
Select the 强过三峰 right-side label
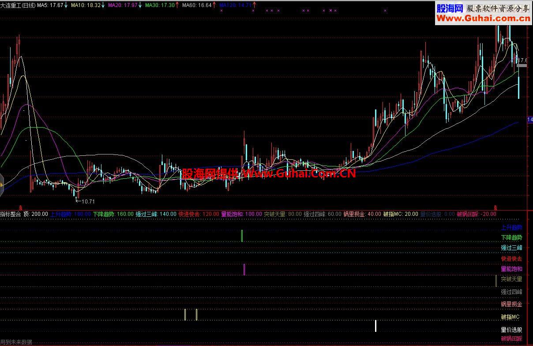click(511, 248)
